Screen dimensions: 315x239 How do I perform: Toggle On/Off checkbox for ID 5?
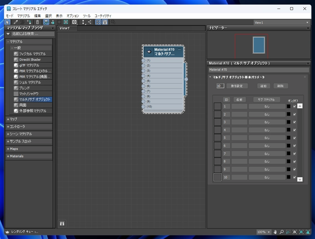295,138
